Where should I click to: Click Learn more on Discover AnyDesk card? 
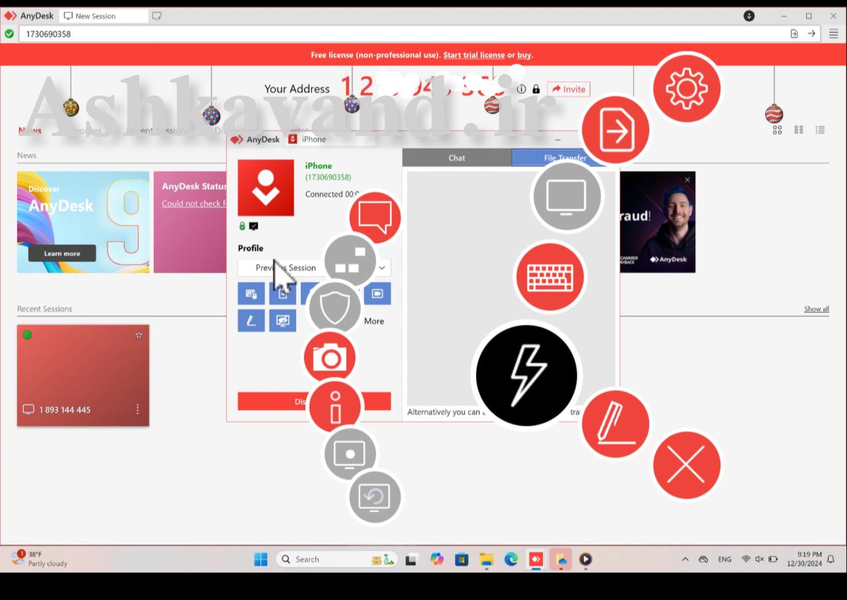[x=62, y=254]
